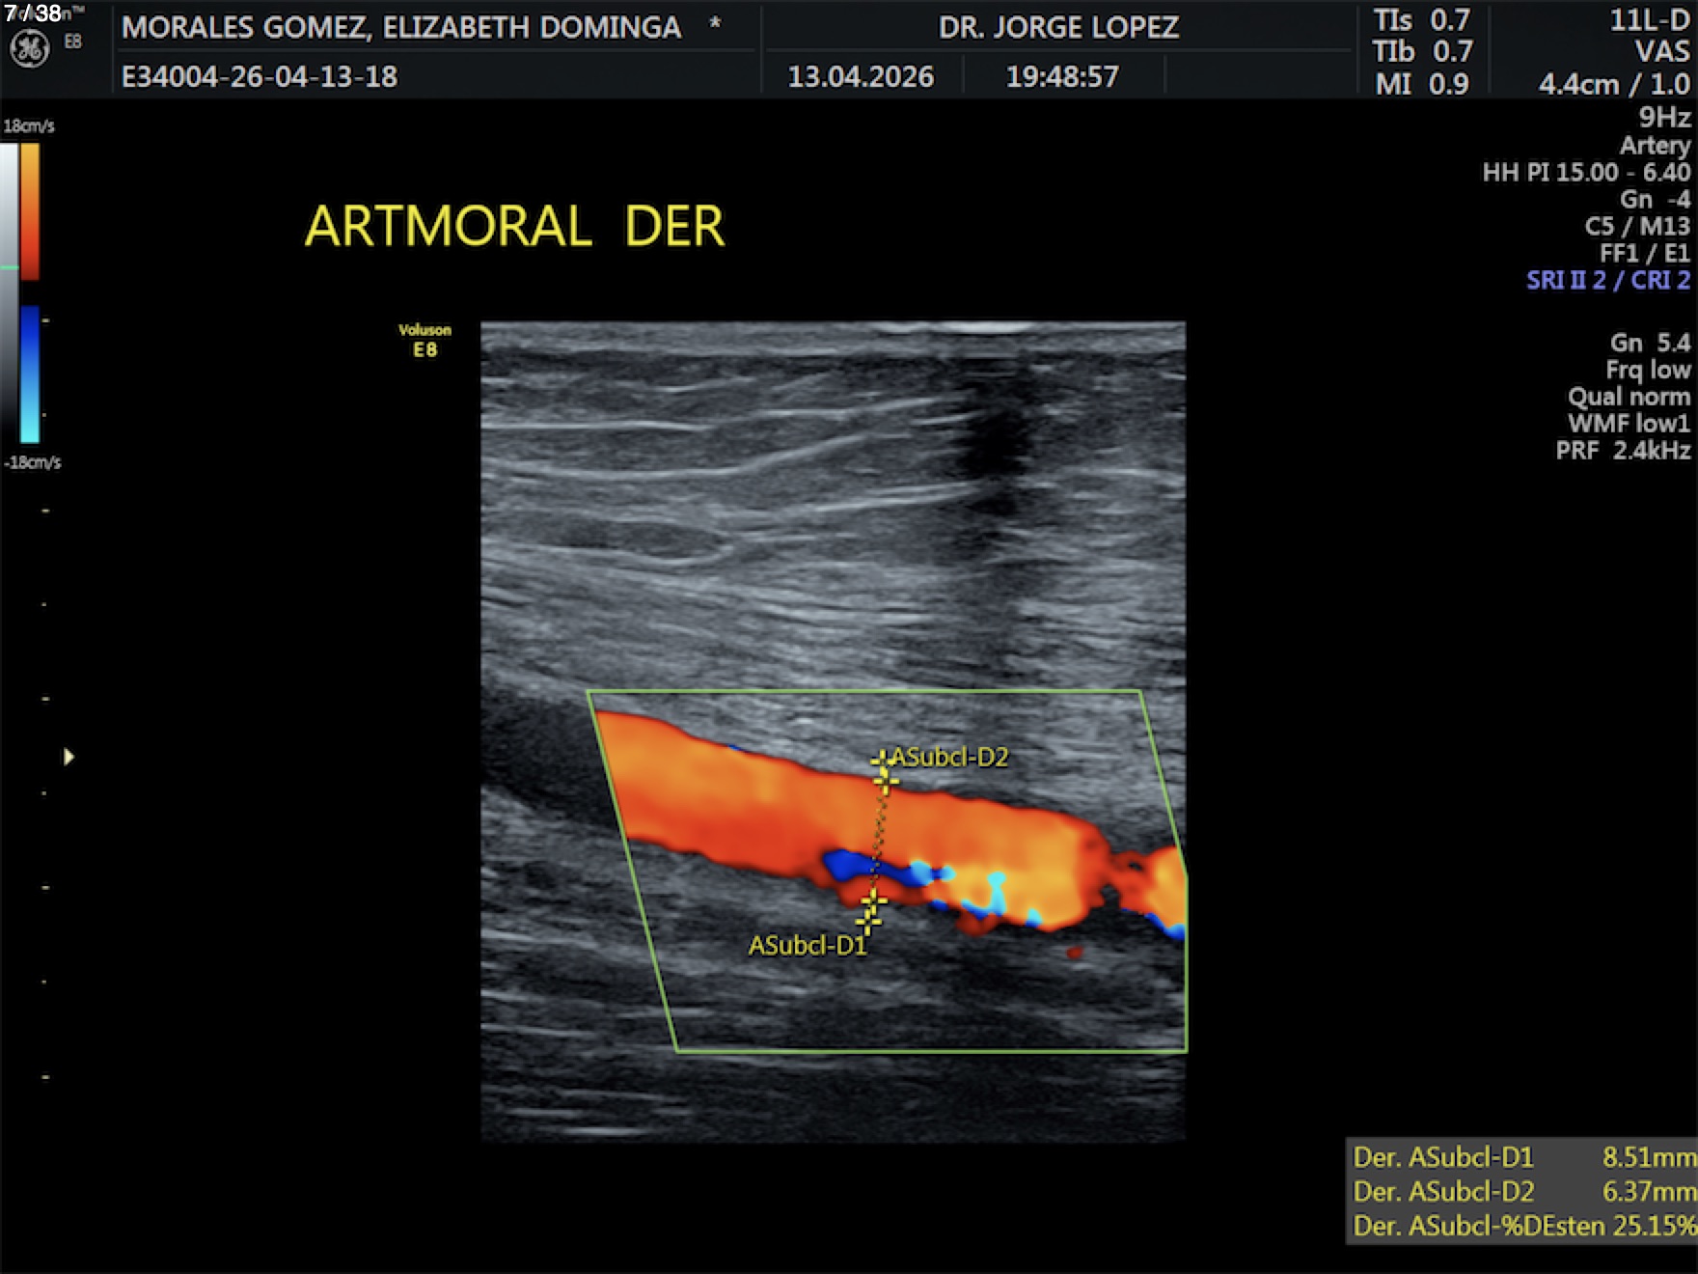This screenshot has width=1698, height=1274.
Task: Click patient ID E34004-26-04-13-18
Action: [x=260, y=77]
